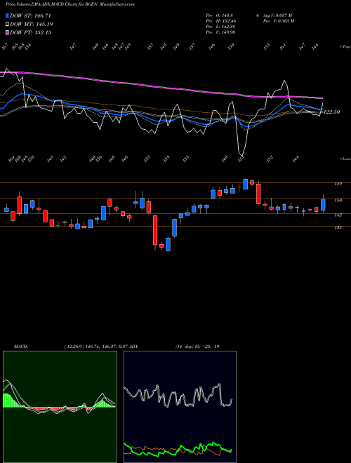Click the 'Pre O: 143.8' open value
The width and height of the screenshot is (351, 463).
point(218,15)
